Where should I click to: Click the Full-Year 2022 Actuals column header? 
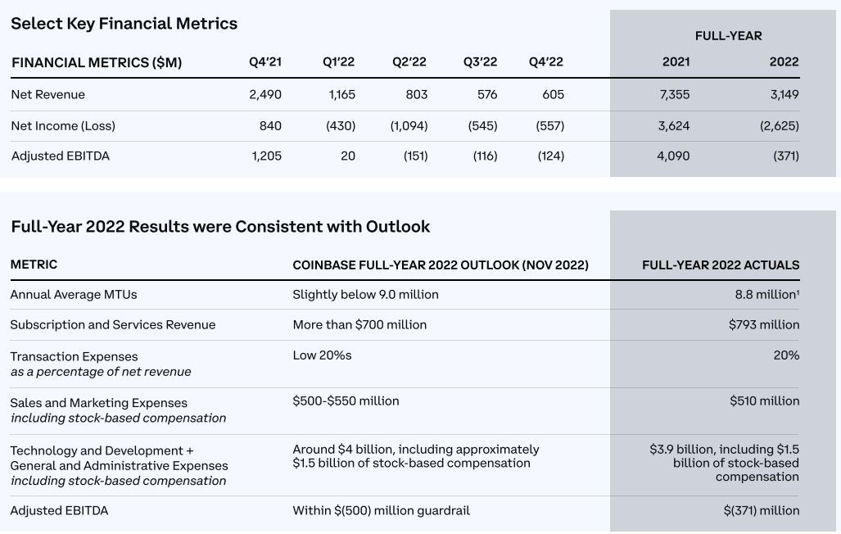pyautogui.click(x=721, y=265)
